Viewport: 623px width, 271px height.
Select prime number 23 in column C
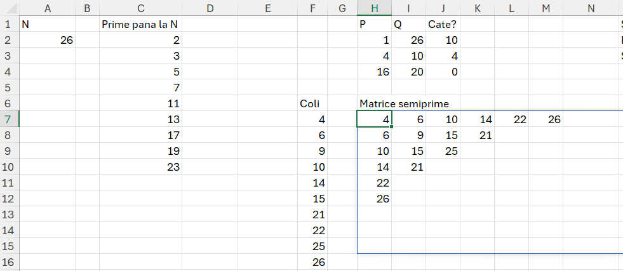(140, 168)
